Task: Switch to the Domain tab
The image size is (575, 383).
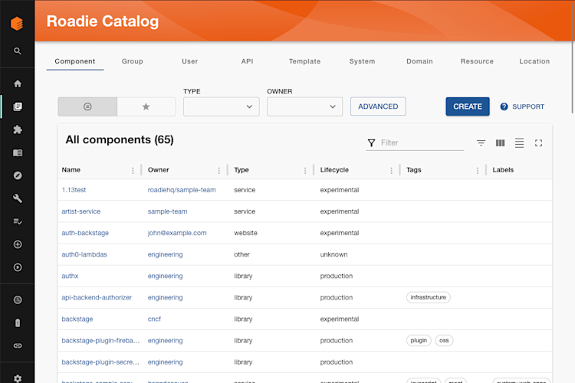Action: coord(419,61)
